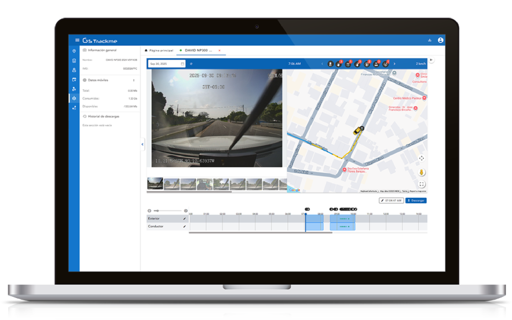This screenshot has width=512, height=320.
Task: Open the Sep 30, 2025 date picker
Action: [x=166, y=64]
